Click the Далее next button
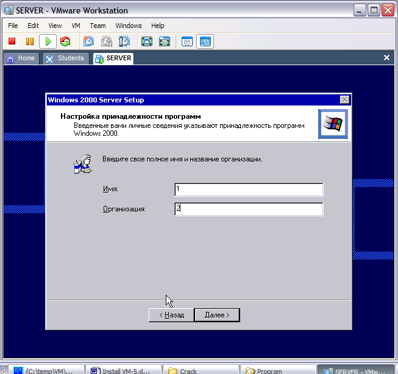Image resolution: width=398 pixels, height=374 pixels. click(217, 315)
